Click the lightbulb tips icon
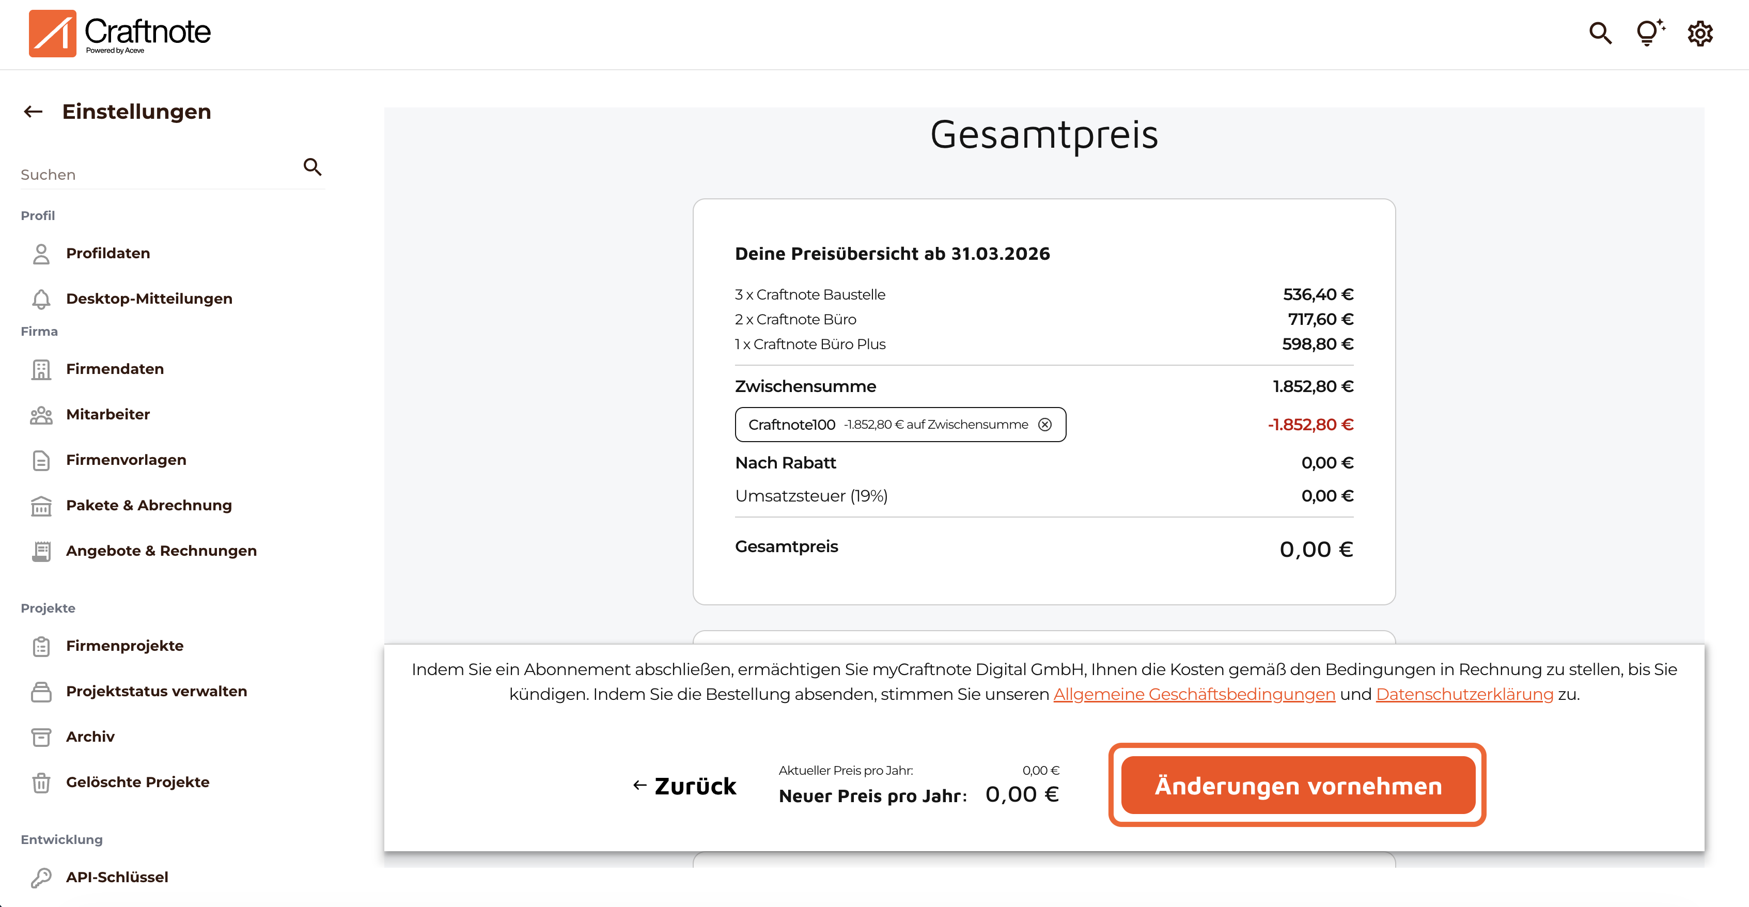The image size is (1749, 907). pyautogui.click(x=1649, y=33)
